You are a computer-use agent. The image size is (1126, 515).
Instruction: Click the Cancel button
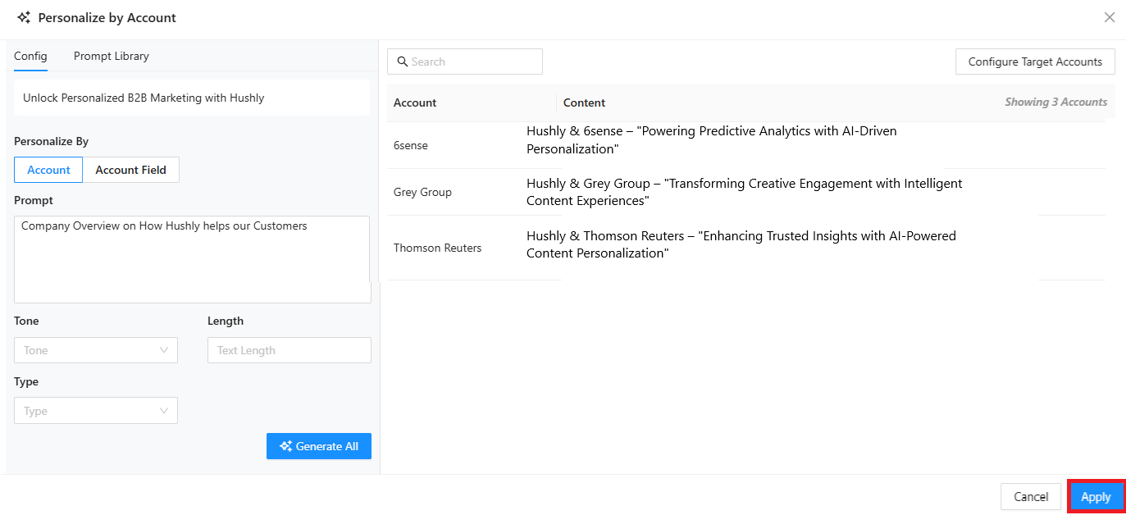[1031, 497]
